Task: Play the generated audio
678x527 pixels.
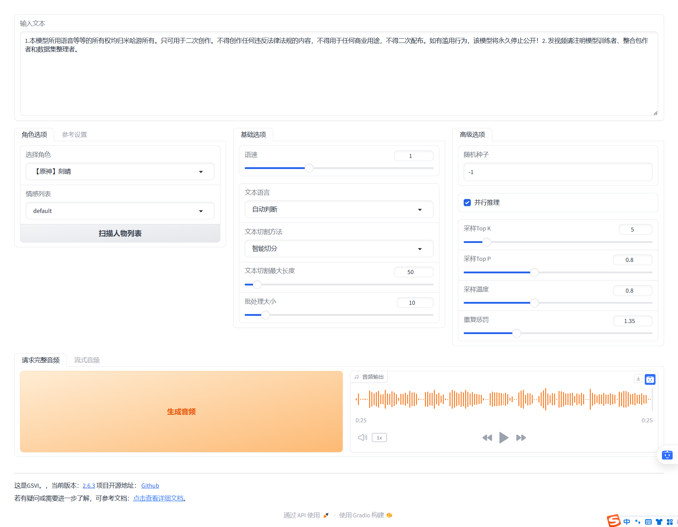Action: pyautogui.click(x=504, y=438)
